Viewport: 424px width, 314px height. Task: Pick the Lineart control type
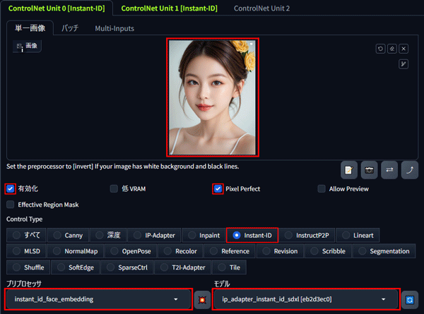pyautogui.click(x=358, y=235)
